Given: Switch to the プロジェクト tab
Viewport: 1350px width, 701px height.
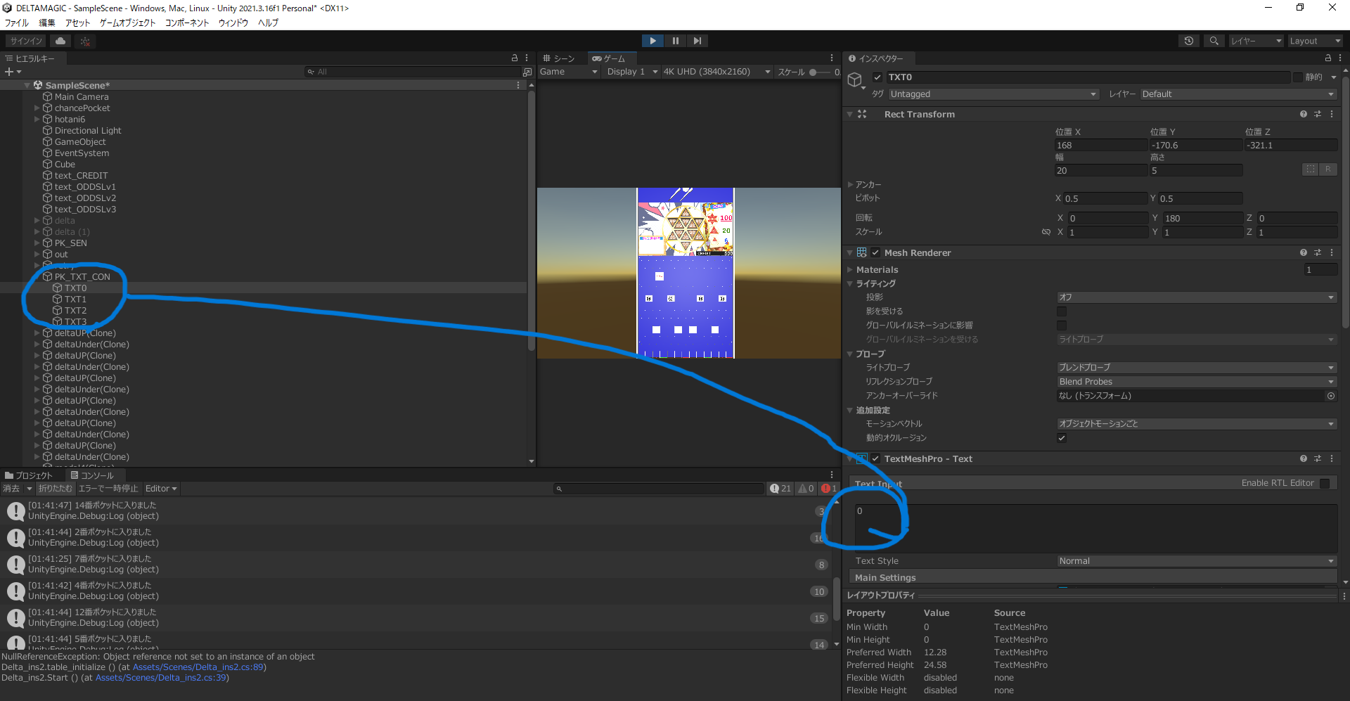Looking at the screenshot, I should (x=30, y=475).
